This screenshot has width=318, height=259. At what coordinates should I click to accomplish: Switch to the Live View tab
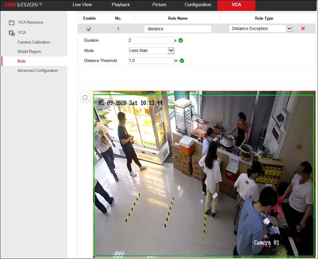pyautogui.click(x=82, y=5)
